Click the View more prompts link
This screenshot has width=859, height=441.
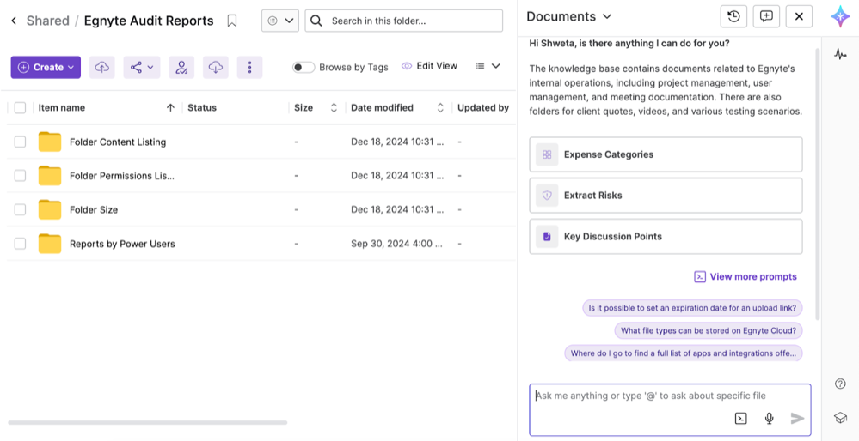tap(752, 276)
